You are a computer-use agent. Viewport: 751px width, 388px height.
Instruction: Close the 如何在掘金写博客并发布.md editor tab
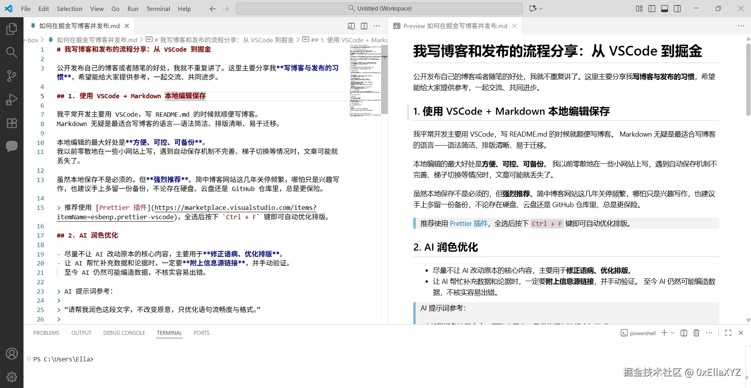[x=127, y=26]
